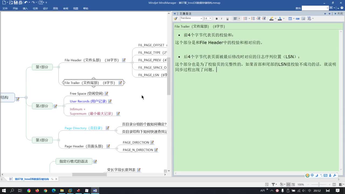This screenshot has width=345, height=194.
Task: Select the 指定行格式的语法 topic
Action: point(74,161)
